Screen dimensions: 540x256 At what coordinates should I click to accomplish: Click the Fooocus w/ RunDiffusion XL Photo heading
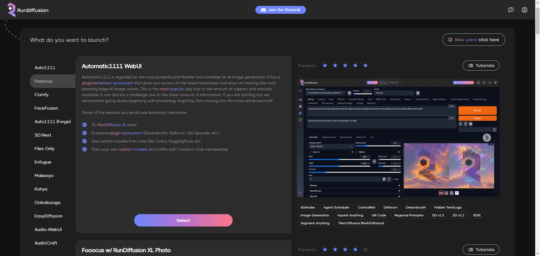pos(126,250)
